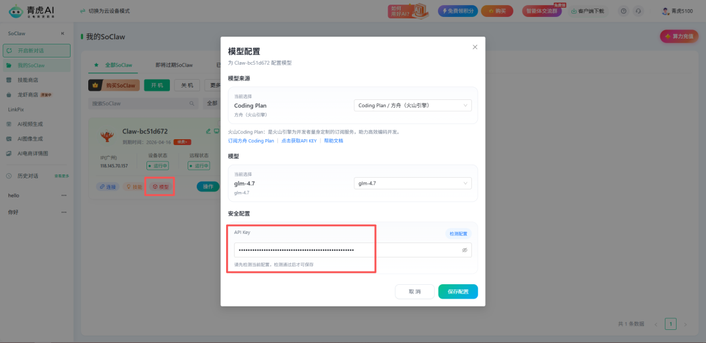
Task: Click the 保存配置 button
Action: (458, 291)
